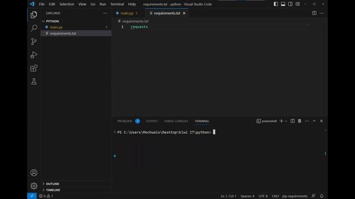Click requirements.txt breadcrumb above editor

tap(135, 21)
